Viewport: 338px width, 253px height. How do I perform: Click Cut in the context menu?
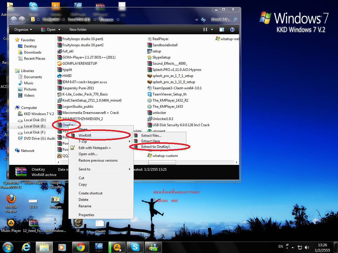tap(101, 178)
